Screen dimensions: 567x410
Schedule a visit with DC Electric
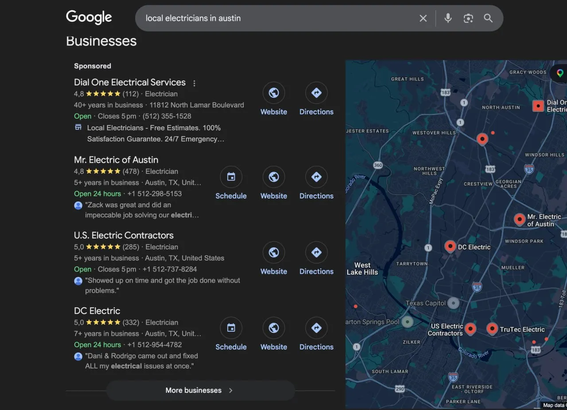[231, 334]
